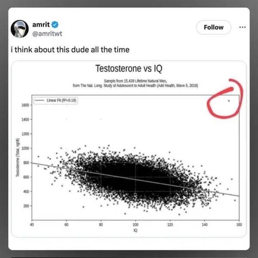Click the Testosterone vs IQ chart title
Image resolution: width=258 pixels, height=258 pixels.
(129, 69)
